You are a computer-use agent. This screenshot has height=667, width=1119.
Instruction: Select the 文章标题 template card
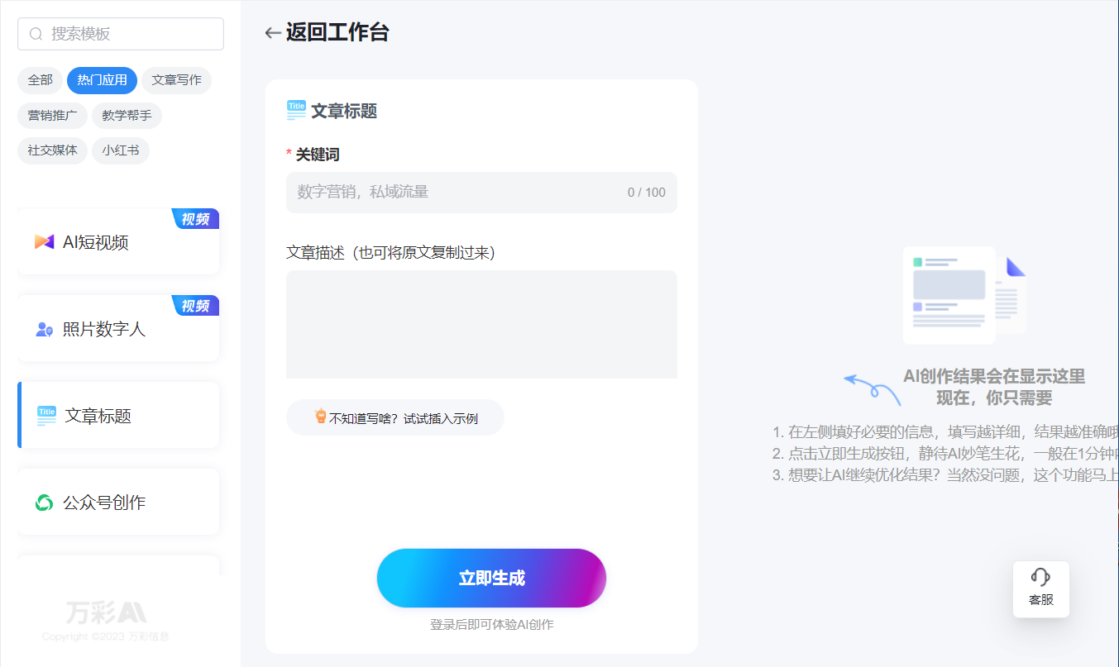(x=119, y=415)
